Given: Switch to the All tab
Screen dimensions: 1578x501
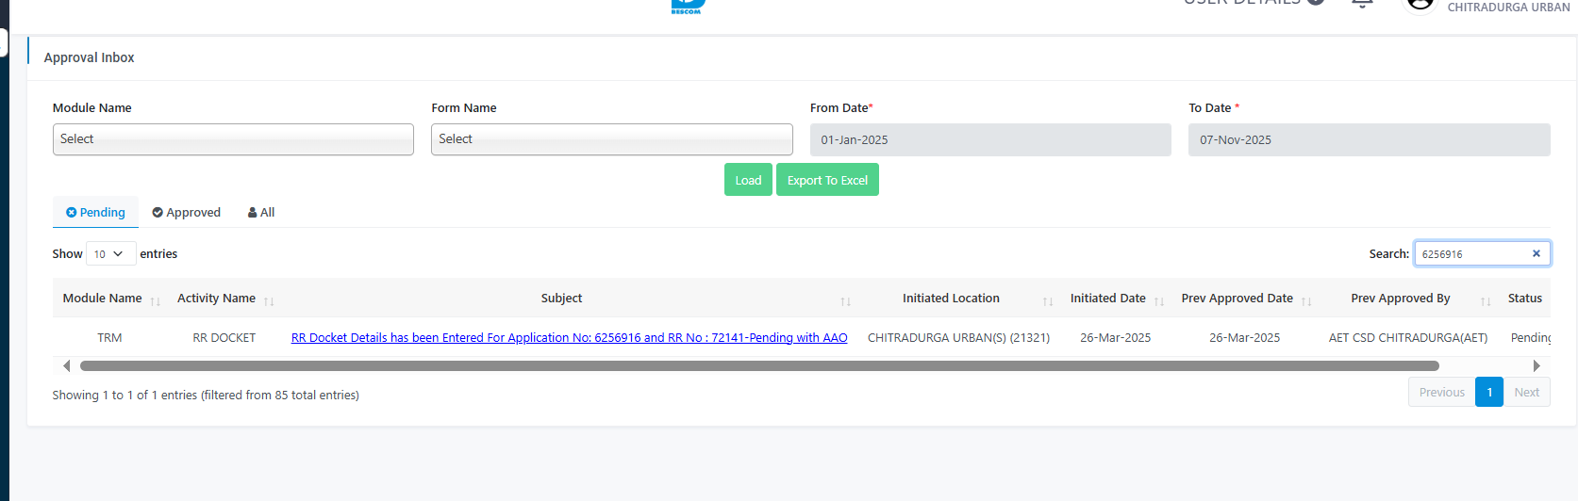Looking at the screenshot, I should (261, 212).
